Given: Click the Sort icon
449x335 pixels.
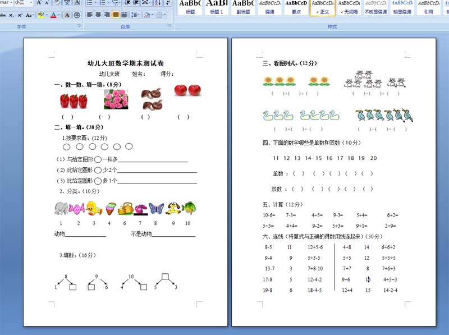Looking at the screenshot, I should 158,3.
